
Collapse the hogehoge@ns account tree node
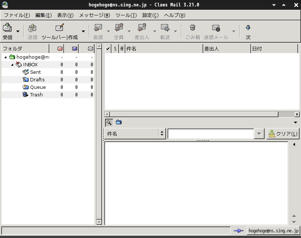5,57
